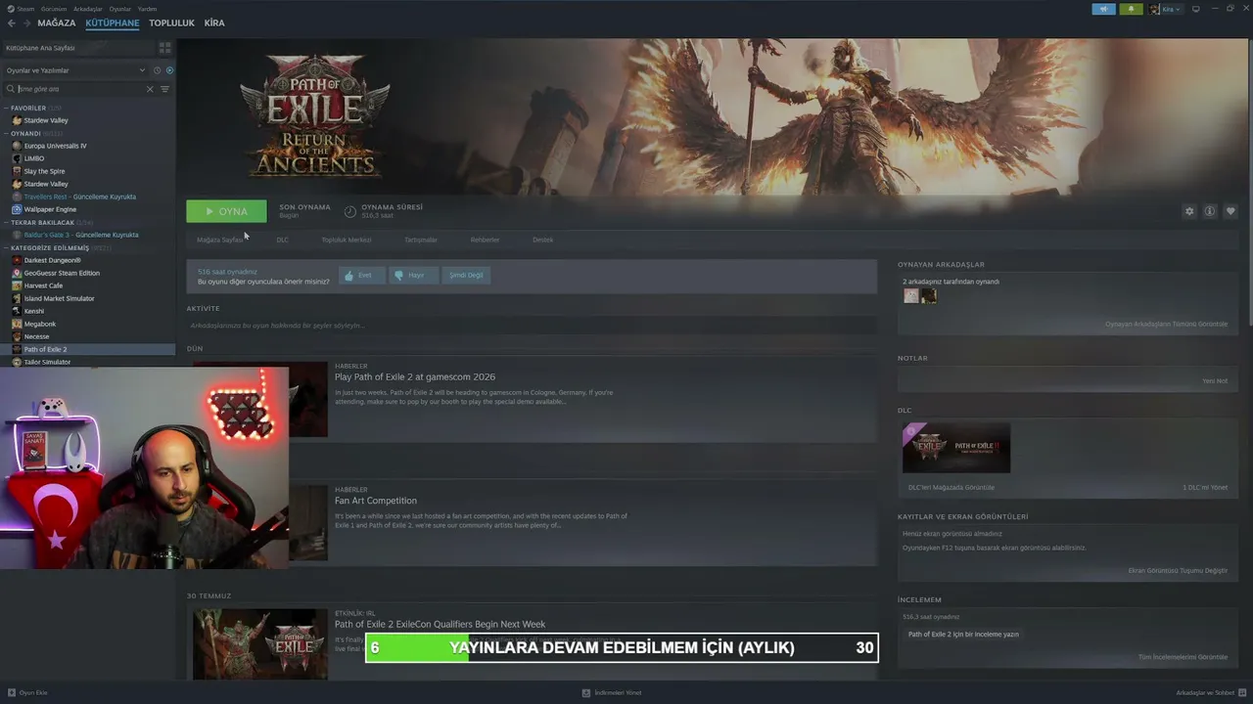Open the KİRA profile tab
1253x704 pixels.
click(214, 22)
